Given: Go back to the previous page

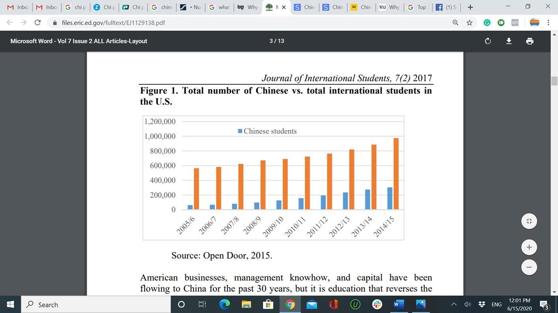Looking at the screenshot, I should [10, 23].
